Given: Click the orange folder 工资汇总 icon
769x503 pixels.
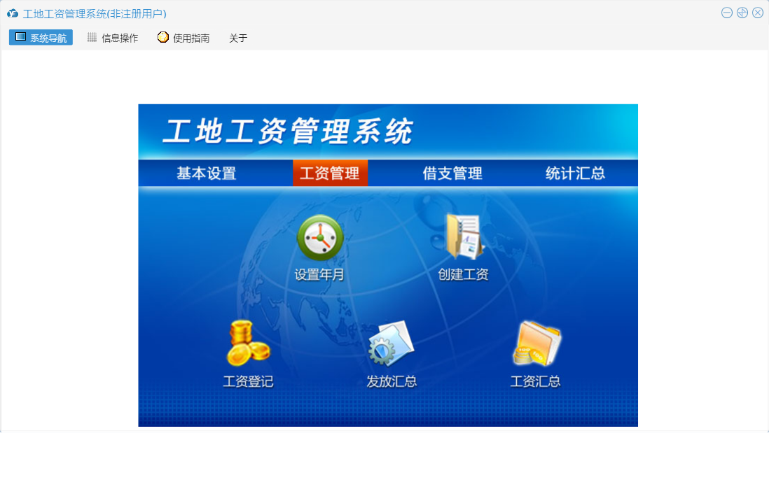Looking at the screenshot, I should coord(536,343).
